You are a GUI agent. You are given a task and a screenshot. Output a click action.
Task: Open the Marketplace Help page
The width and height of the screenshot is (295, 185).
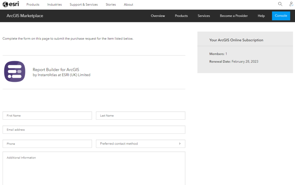[x=261, y=16]
